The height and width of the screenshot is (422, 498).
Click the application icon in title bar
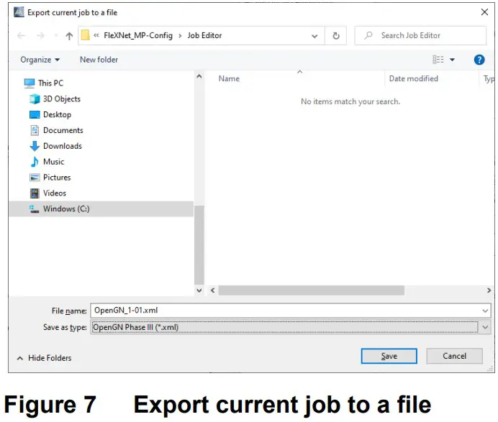(x=19, y=12)
